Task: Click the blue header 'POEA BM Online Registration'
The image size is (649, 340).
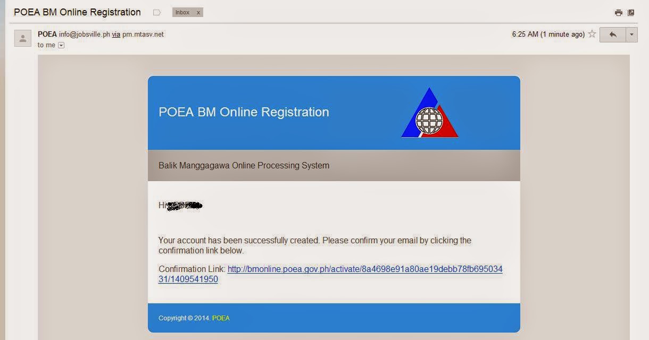Action: coord(244,112)
